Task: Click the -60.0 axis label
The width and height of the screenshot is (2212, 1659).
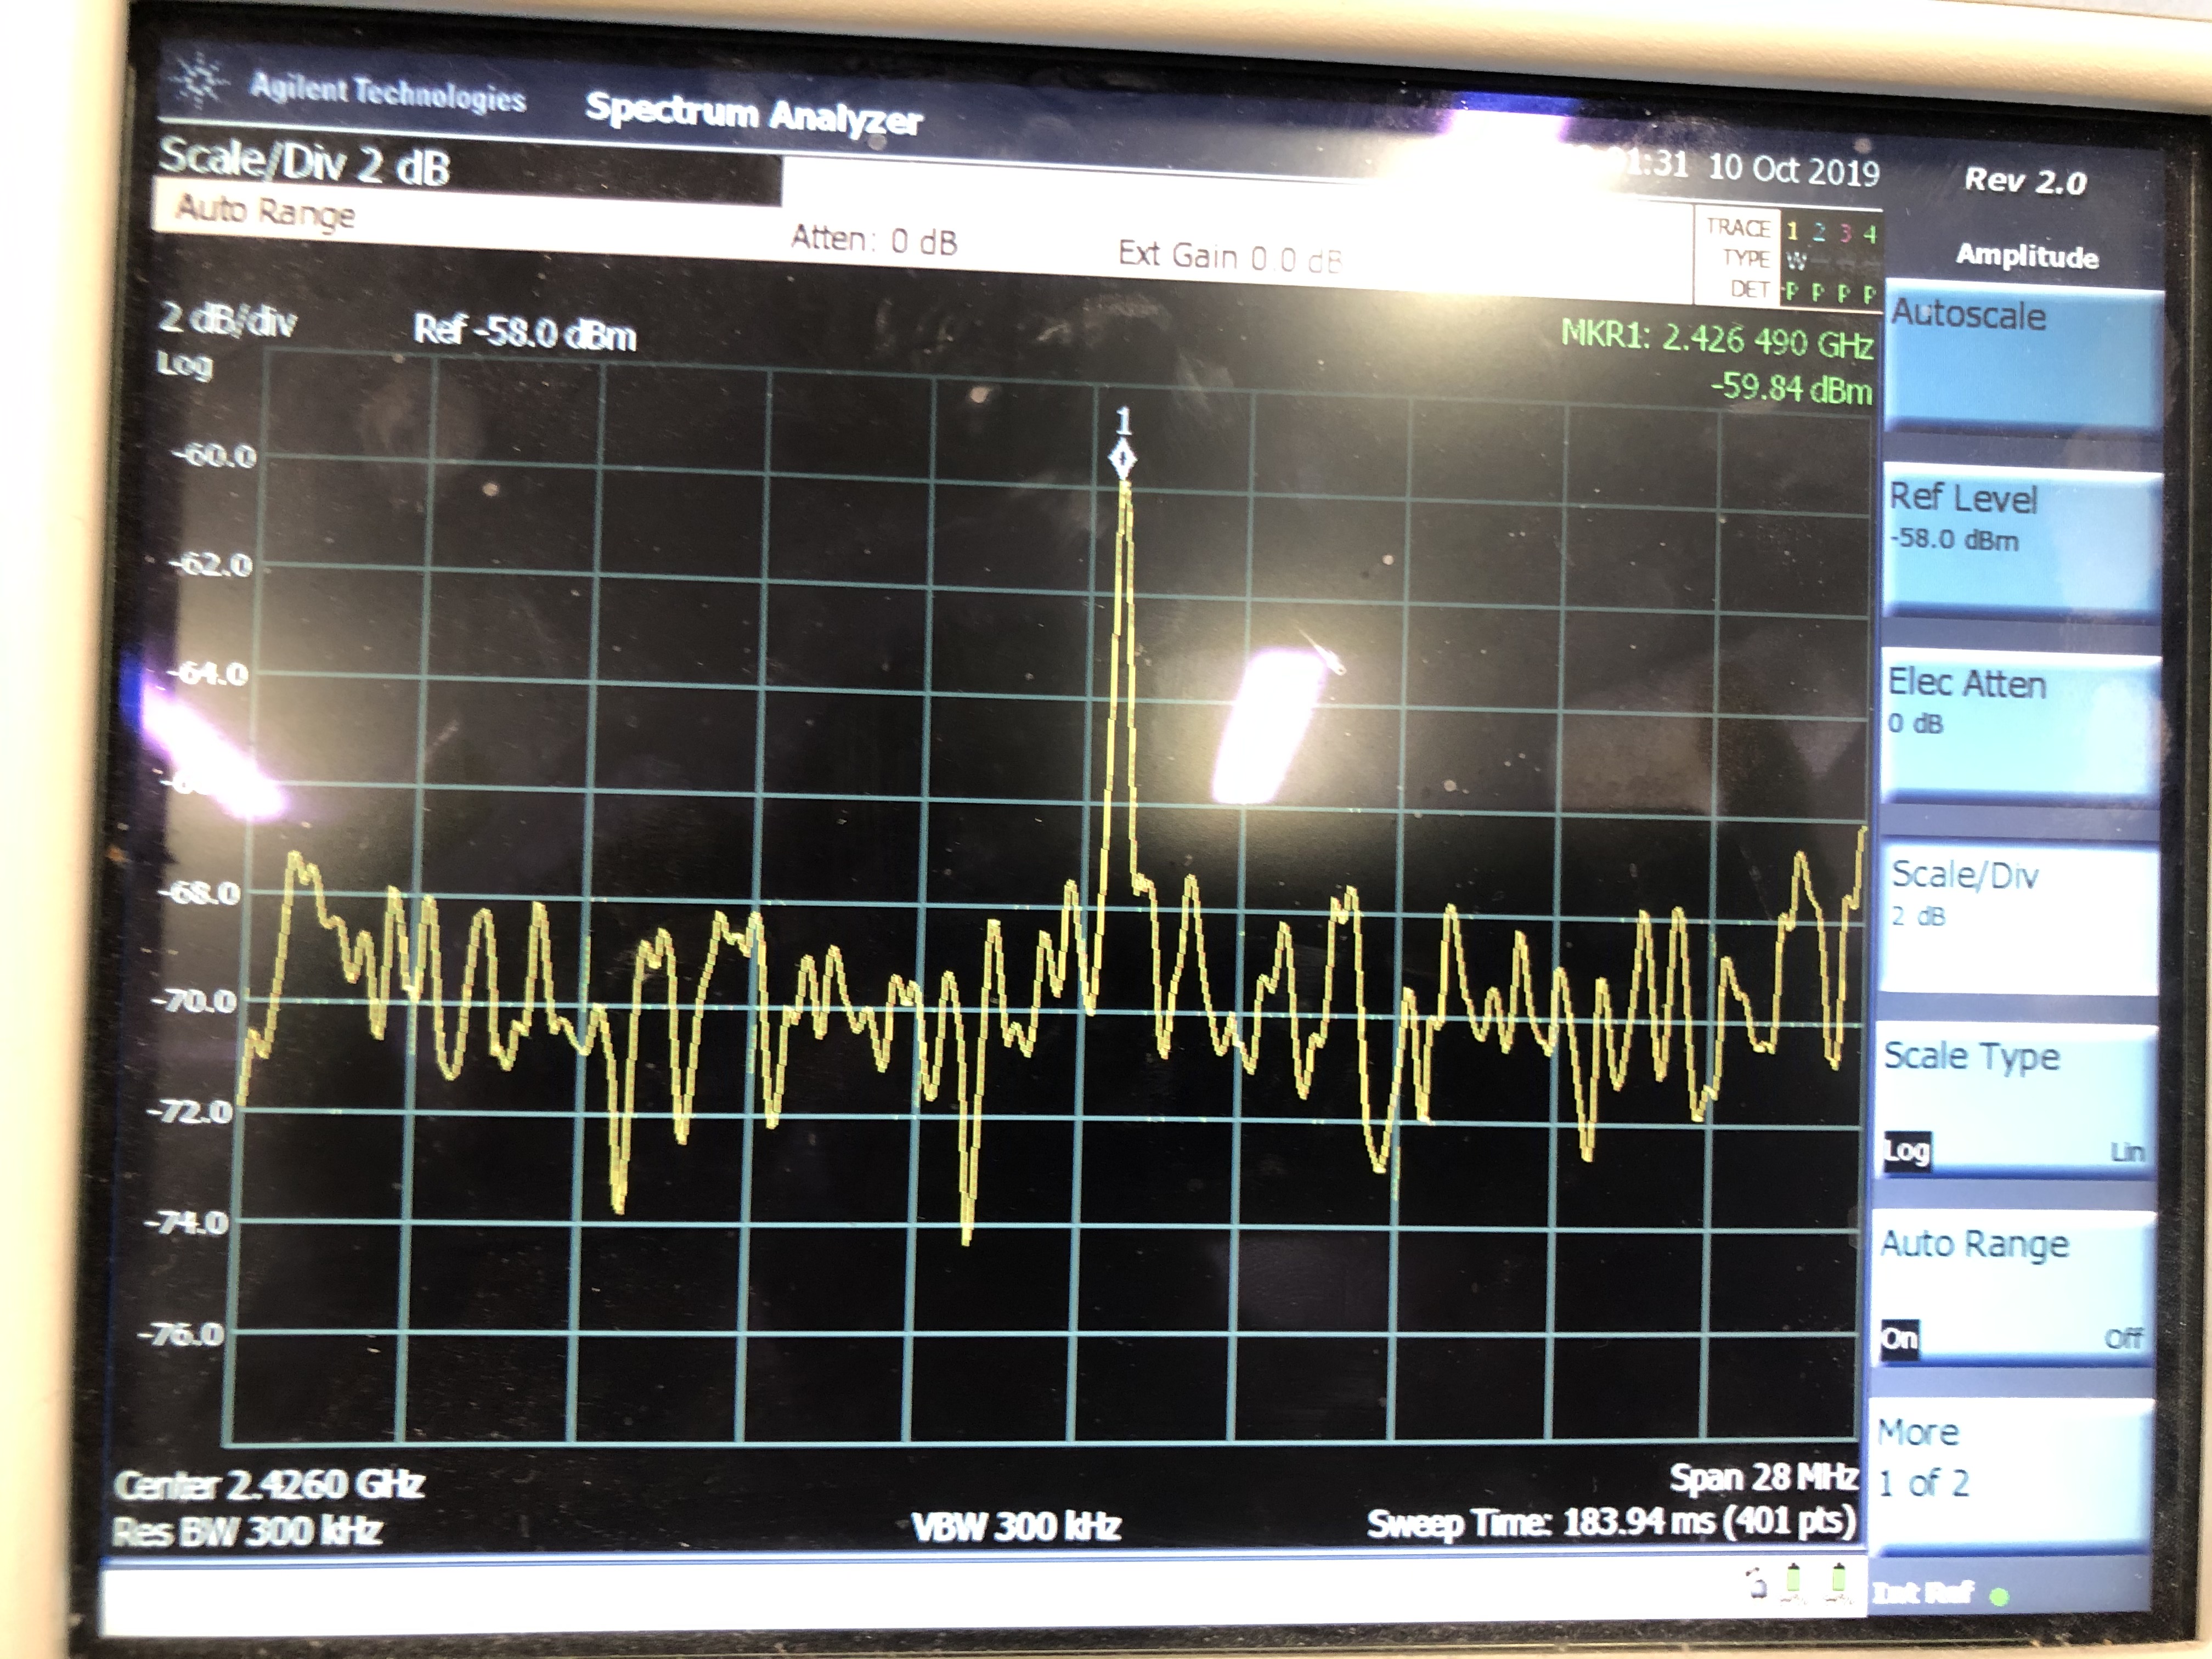Action: coord(213,457)
